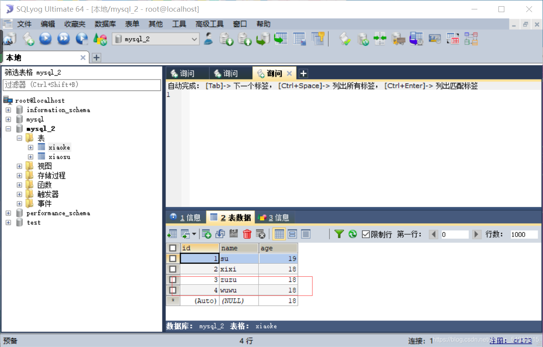This screenshot has height=347, width=543.
Task: Close the active 询问 query tab
Action: coord(289,73)
